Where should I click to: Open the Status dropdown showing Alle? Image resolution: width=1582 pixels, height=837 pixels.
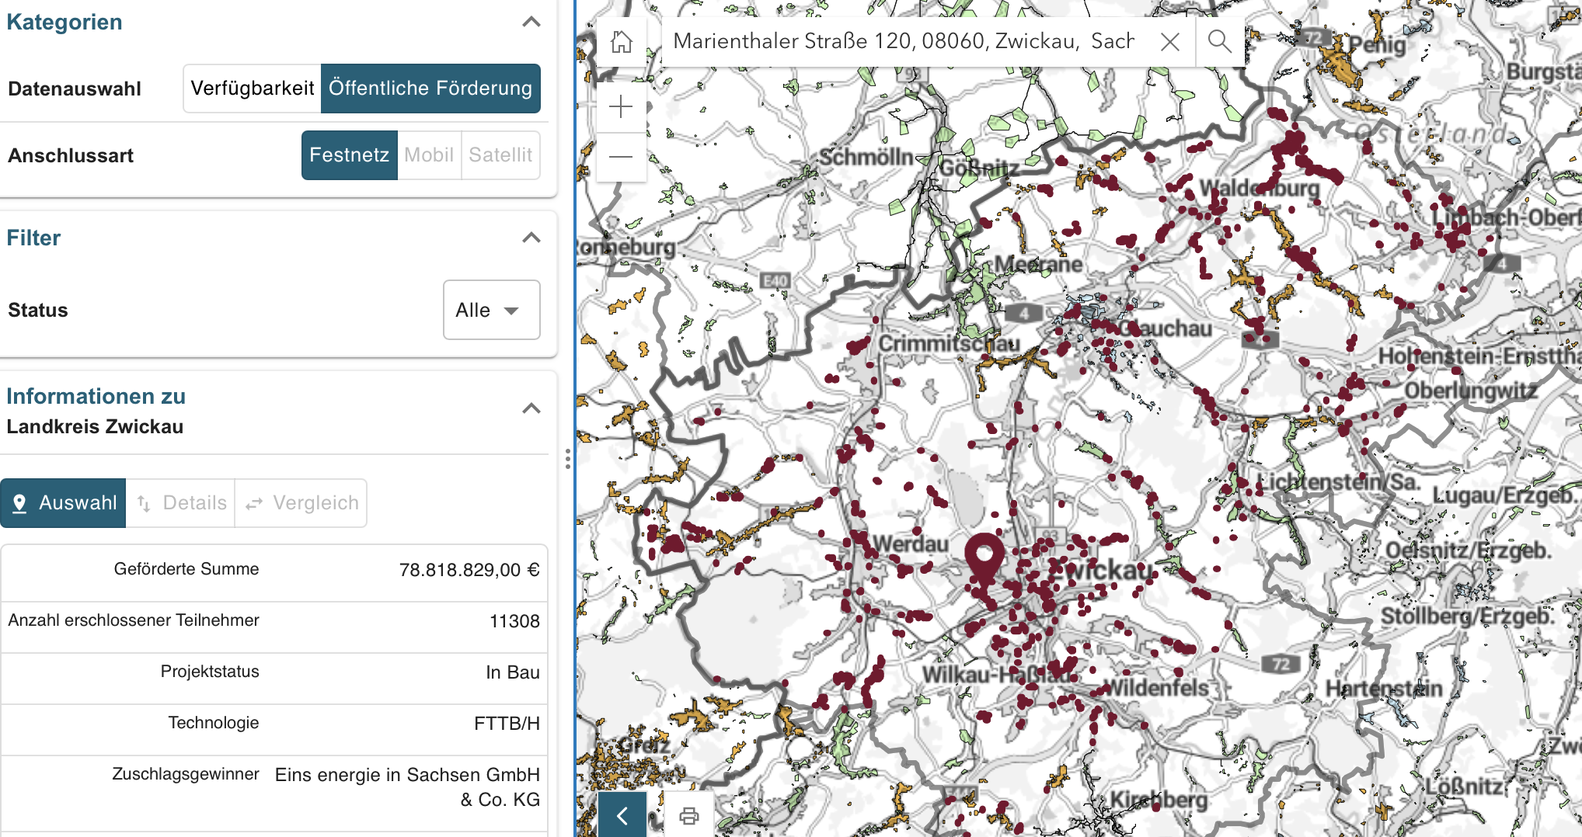pyautogui.click(x=491, y=310)
